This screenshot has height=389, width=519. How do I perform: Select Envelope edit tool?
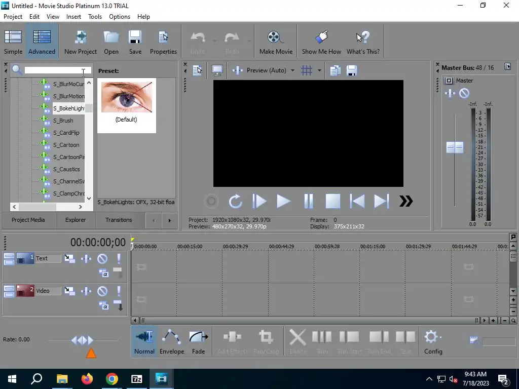[172, 342]
